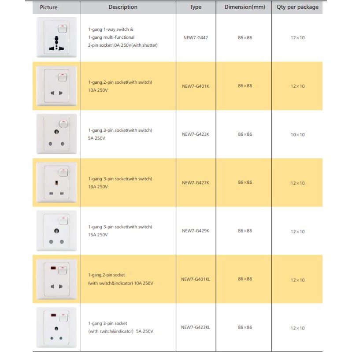Click the type code NEW7-G423KL
This screenshot has height=352, width=352.
(196, 327)
